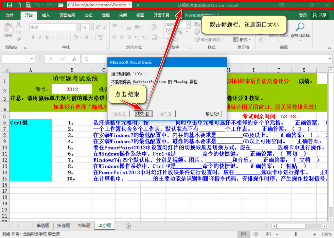This screenshot has width=334, height=238.
Task: Toggle align text left
Action: point(115,37)
